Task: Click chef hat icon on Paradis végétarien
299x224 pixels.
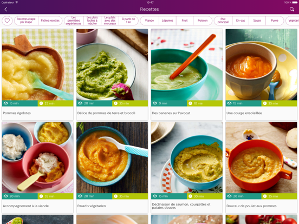Action: 80,196
